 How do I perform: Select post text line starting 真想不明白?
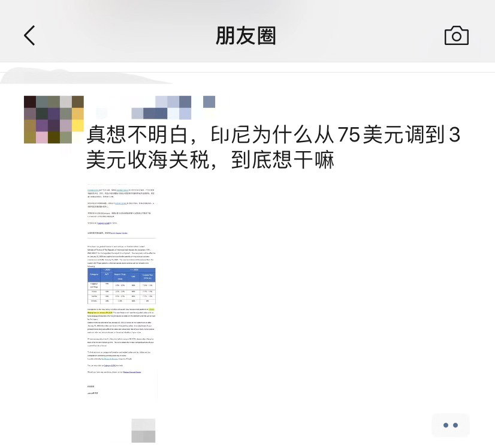(x=273, y=134)
